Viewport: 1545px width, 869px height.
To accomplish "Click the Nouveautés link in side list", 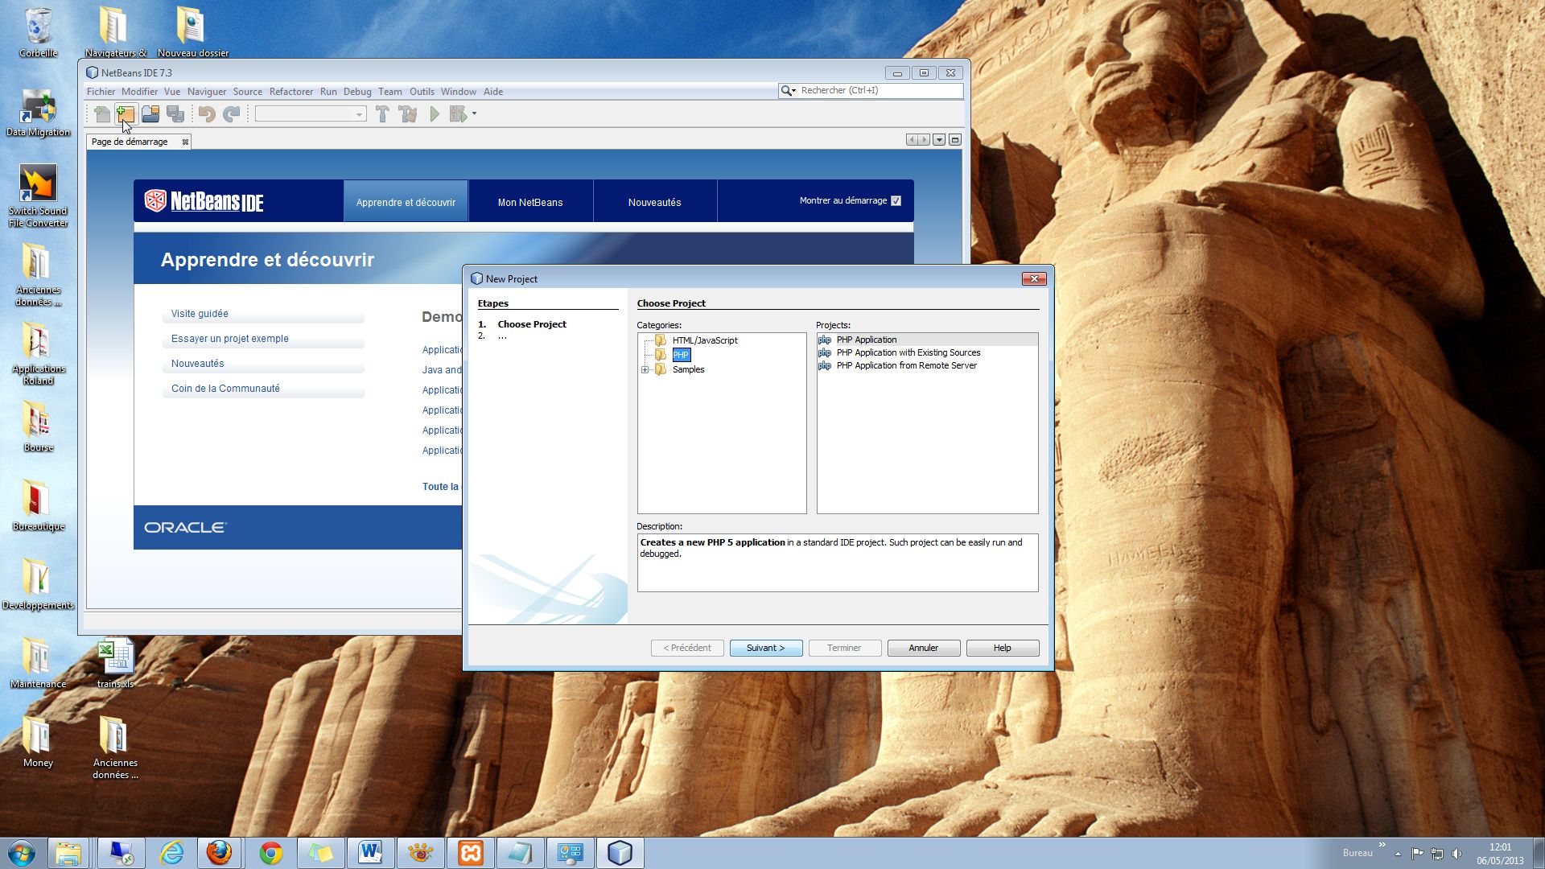I will pyautogui.click(x=198, y=364).
